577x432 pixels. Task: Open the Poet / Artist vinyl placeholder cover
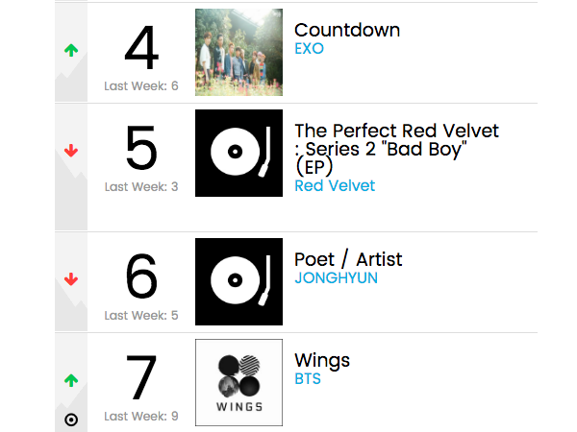click(x=238, y=281)
